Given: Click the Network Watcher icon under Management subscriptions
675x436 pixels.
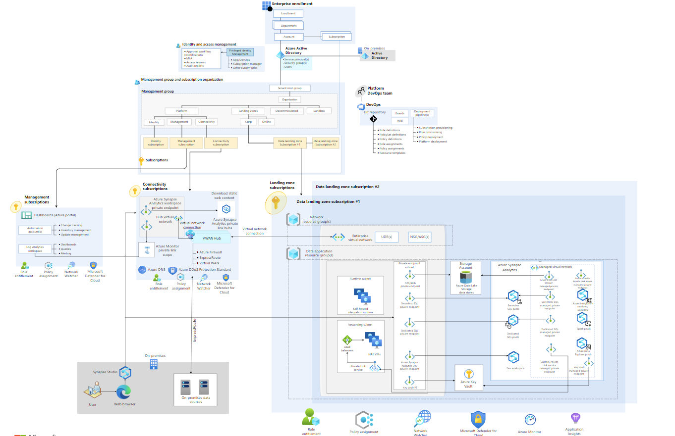Looking at the screenshot, I should 71,266.
